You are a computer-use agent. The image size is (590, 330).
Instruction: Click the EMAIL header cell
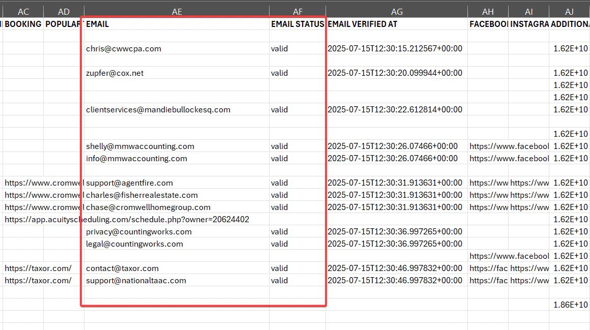point(177,24)
